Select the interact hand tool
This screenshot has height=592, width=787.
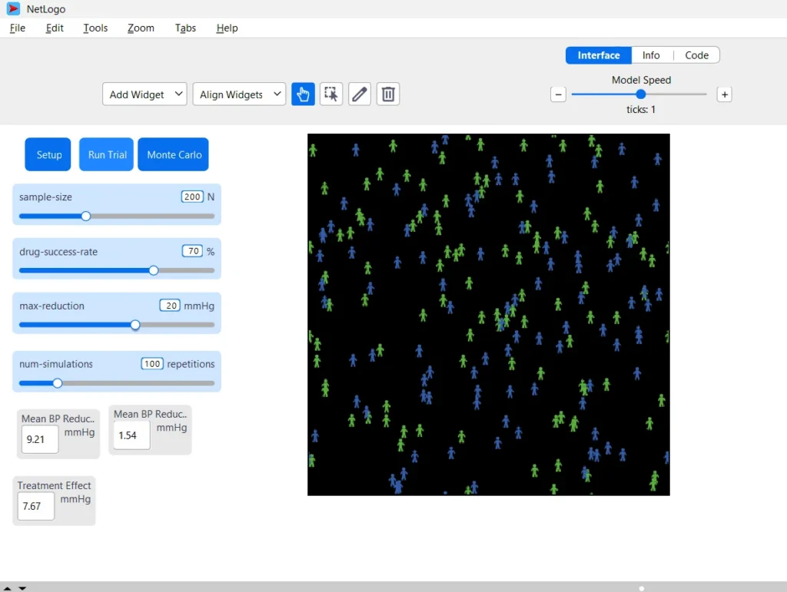pyautogui.click(x=303, y=94)
